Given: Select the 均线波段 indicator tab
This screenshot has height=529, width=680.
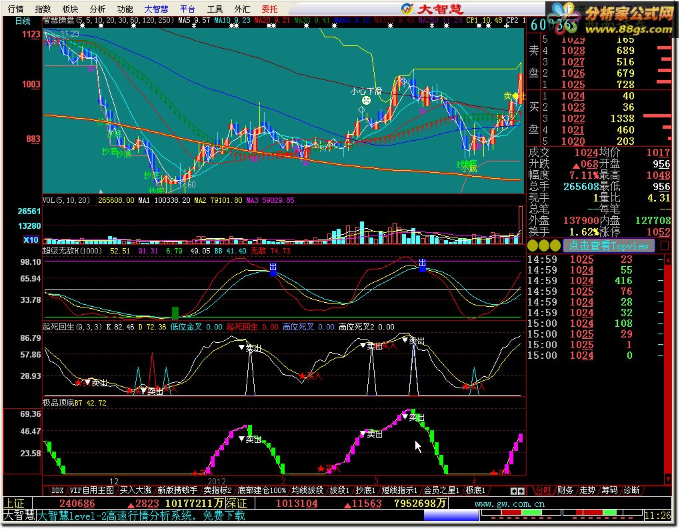Looking at the screenshot, I should 307,490.
